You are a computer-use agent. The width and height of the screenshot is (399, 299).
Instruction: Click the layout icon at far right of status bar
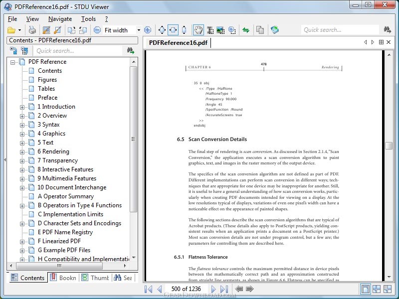(388, 289)
